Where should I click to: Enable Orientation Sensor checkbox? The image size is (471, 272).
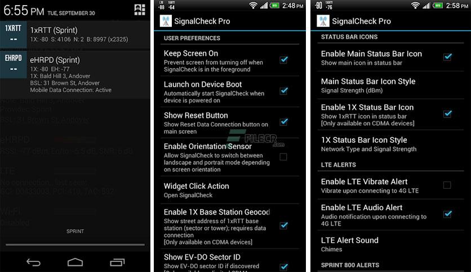click(283, 157)
